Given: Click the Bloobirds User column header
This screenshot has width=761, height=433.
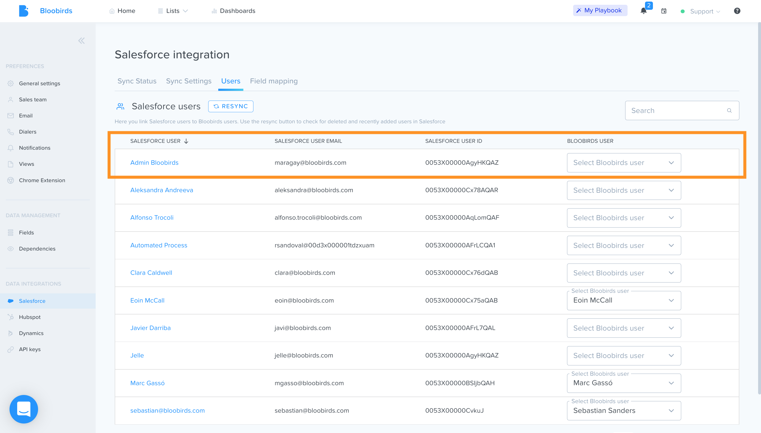Looking at the screenshot, I should pyautogui.click(x=590, y=141).
